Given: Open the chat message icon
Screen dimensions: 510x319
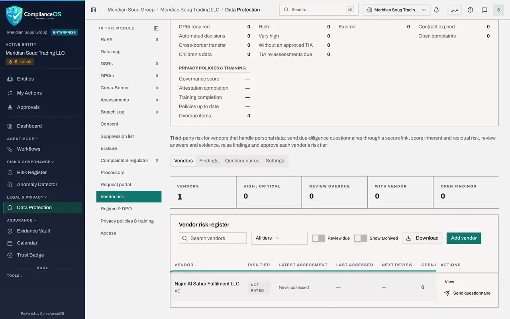Looking at the screenshot, I should coord(484,10).
